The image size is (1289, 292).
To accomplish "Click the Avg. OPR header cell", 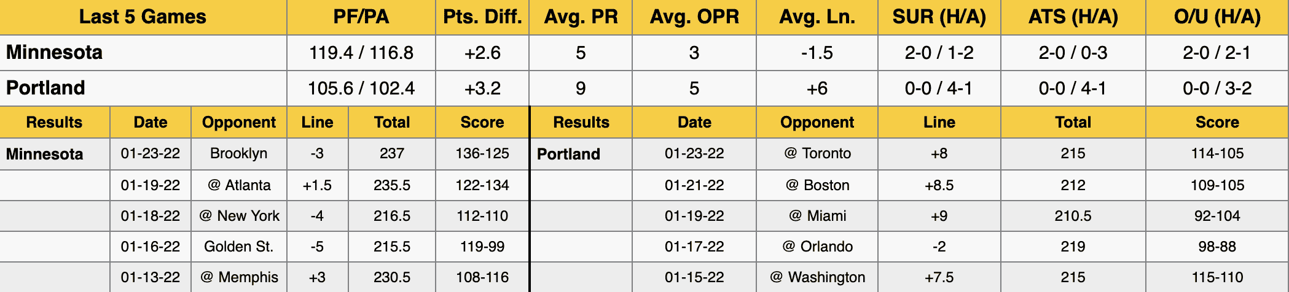I will [694, 17].
